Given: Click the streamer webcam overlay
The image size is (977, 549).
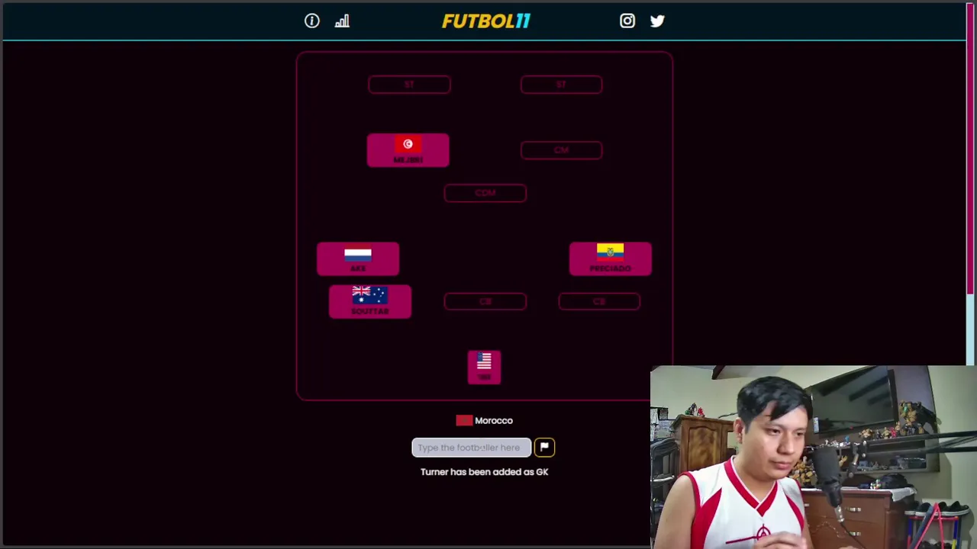Looking at the screenshot, I should pos(813,457).
